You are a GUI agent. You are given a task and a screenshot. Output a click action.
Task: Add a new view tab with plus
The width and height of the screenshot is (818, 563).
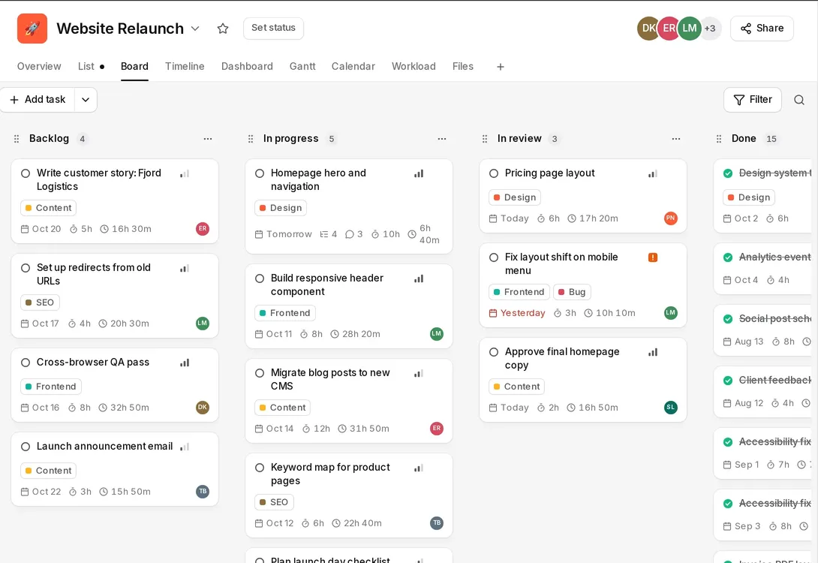pyautogui.click(x=501, y=67)
